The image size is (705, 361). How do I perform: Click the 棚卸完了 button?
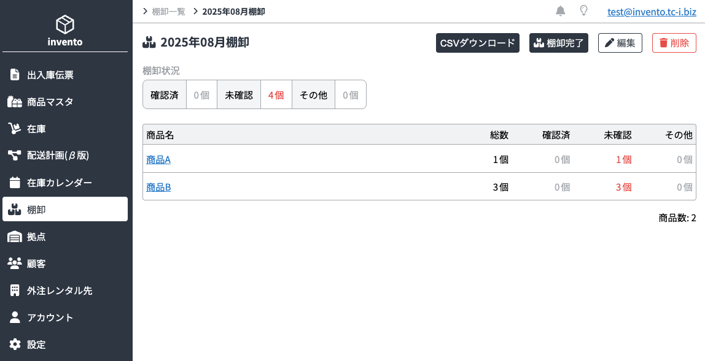558,43
